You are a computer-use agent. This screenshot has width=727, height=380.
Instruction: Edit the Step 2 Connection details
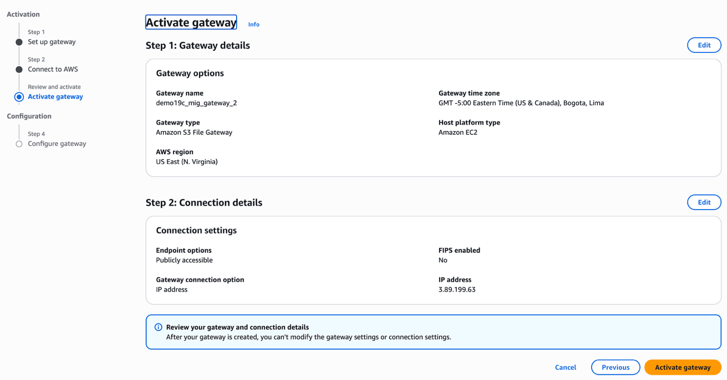click(x=704, y=202)
